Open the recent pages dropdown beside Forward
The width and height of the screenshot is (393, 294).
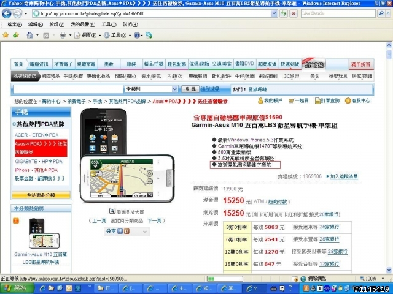(x=26, y=13)
